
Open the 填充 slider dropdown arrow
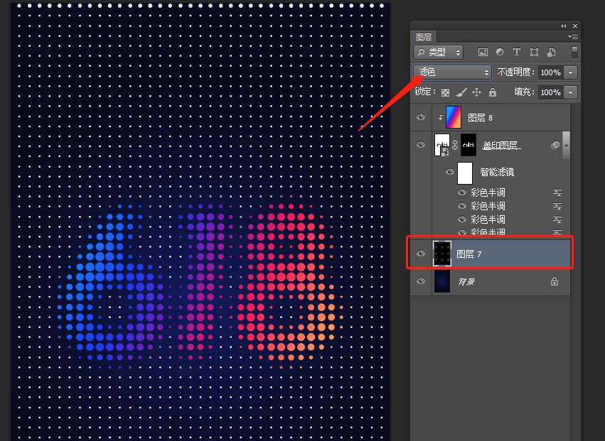point(570,92)
